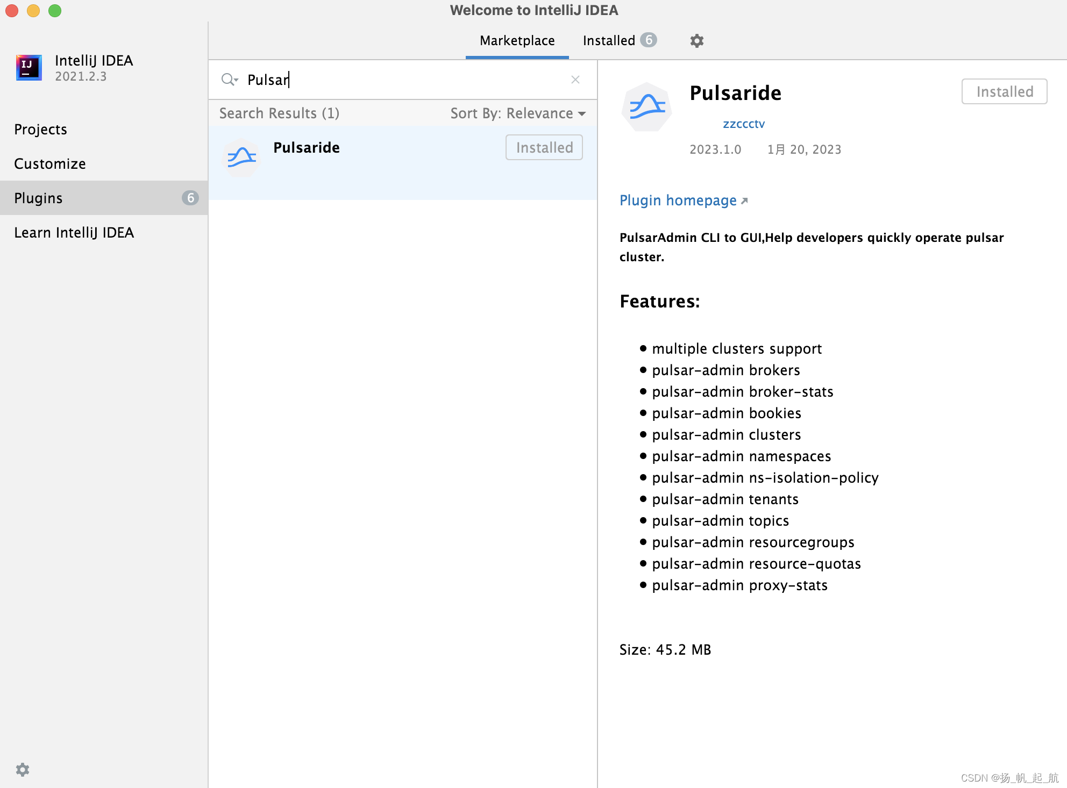Click the Installed count badge

pos(649,40)
